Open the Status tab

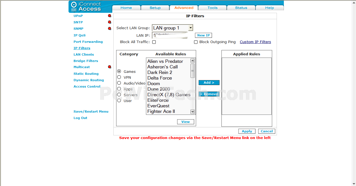(x=241, y=8)
